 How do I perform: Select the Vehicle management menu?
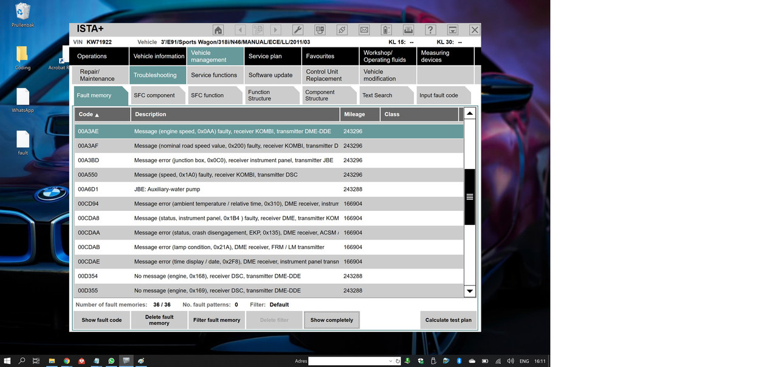[215, 56]
